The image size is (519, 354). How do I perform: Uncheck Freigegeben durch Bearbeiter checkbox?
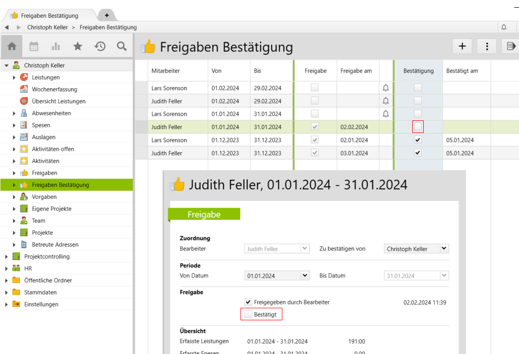[x=248, y=302]
